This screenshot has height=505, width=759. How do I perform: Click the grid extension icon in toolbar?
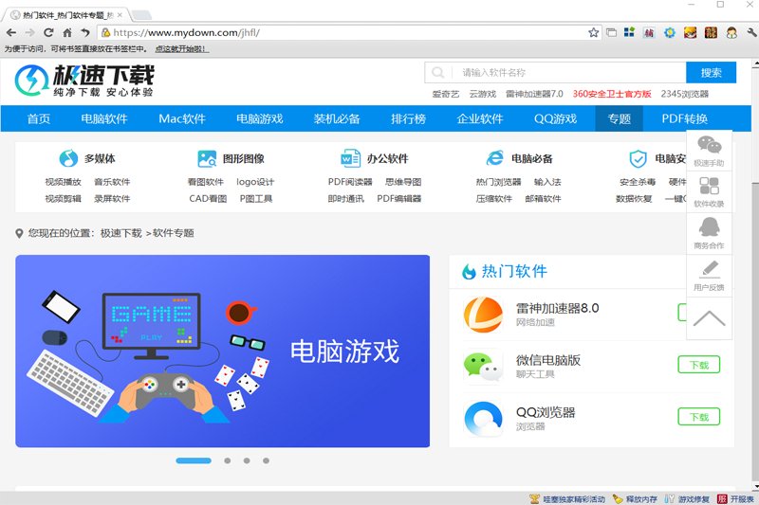629,32
